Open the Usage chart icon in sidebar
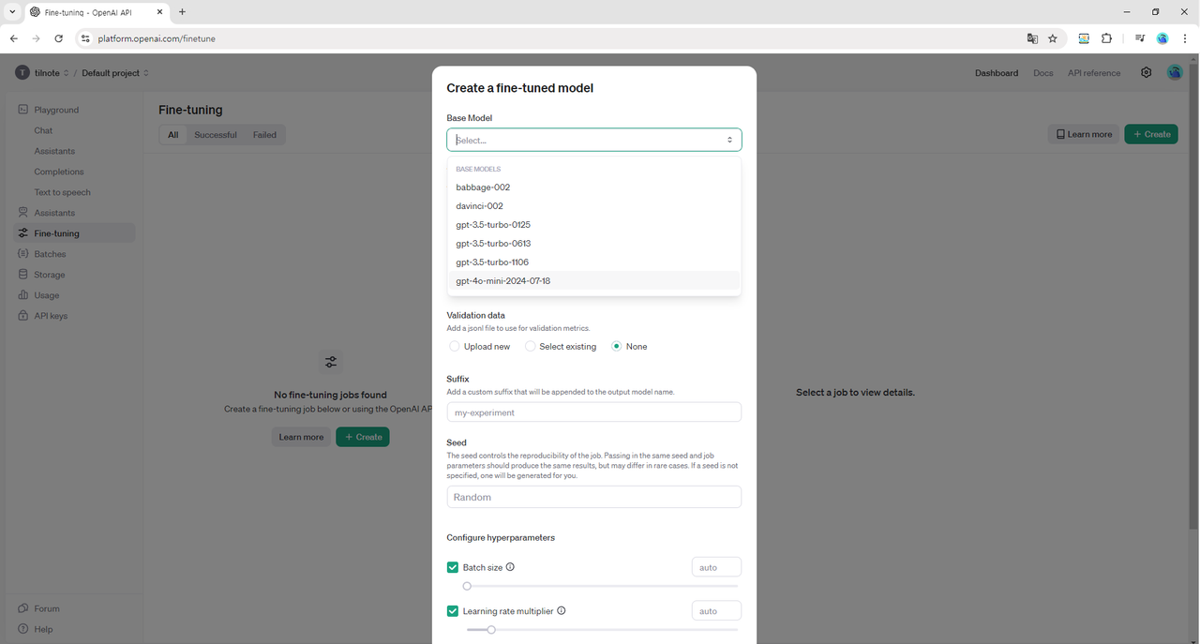This screenshot has height=644, width=1200. (x=23, y=295)
